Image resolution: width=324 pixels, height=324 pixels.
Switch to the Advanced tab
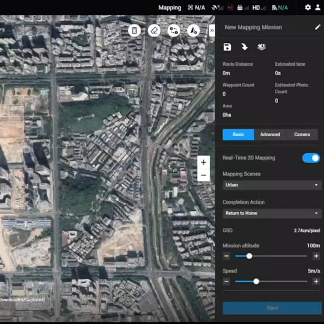click(x=270, y=134)
